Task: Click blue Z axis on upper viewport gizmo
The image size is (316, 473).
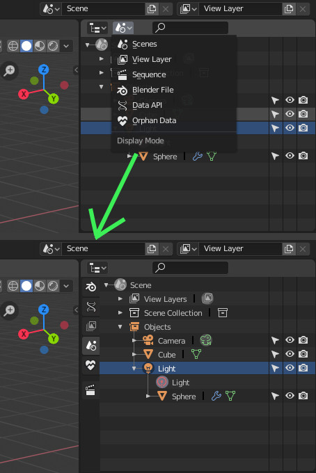Action: 44,70
